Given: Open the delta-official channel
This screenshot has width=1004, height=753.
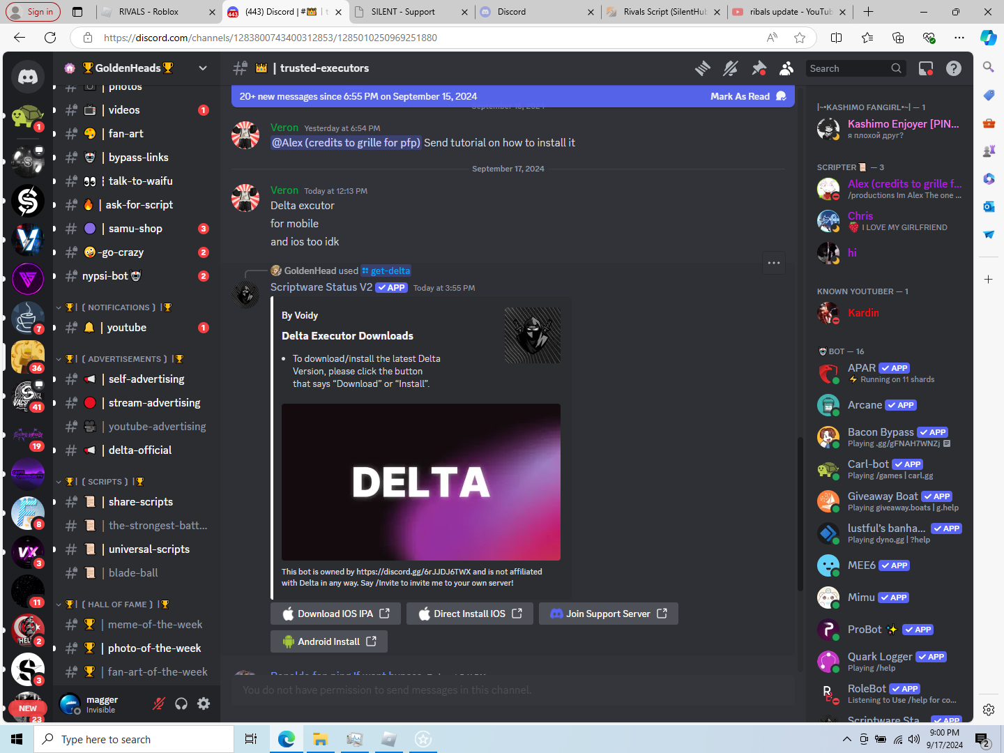Looking at the screenshot, I should point(137,450).
